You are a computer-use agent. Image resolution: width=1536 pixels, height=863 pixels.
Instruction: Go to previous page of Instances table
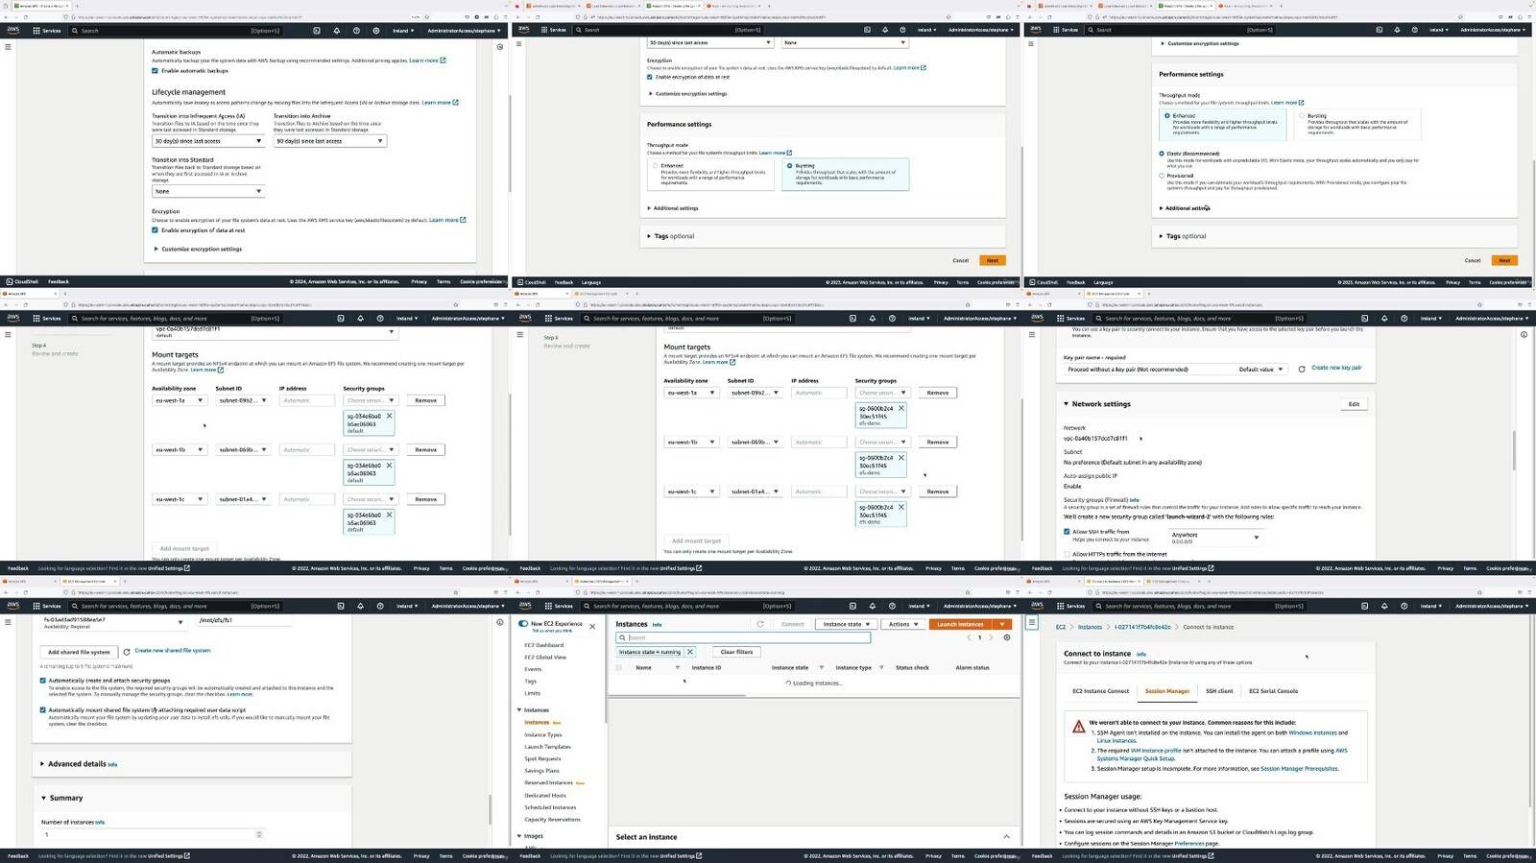pos(970,637)
